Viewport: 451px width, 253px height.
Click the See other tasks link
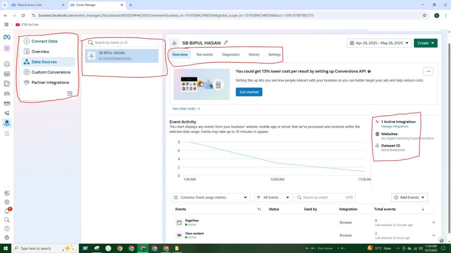coord(186,108)
